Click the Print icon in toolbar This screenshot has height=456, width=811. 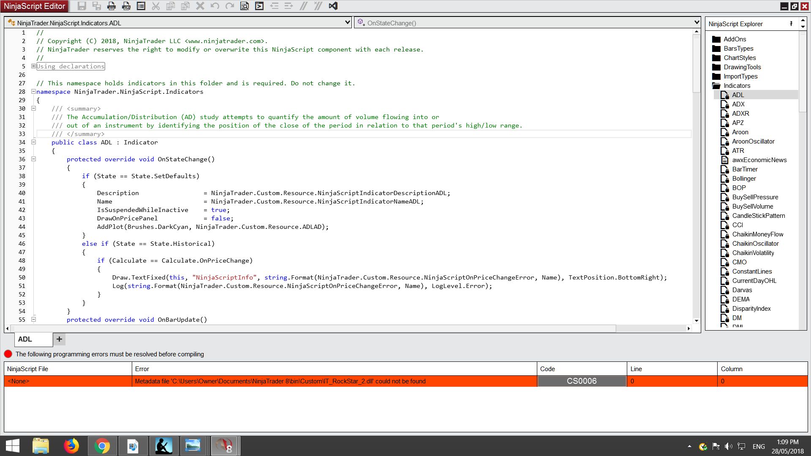112,6
